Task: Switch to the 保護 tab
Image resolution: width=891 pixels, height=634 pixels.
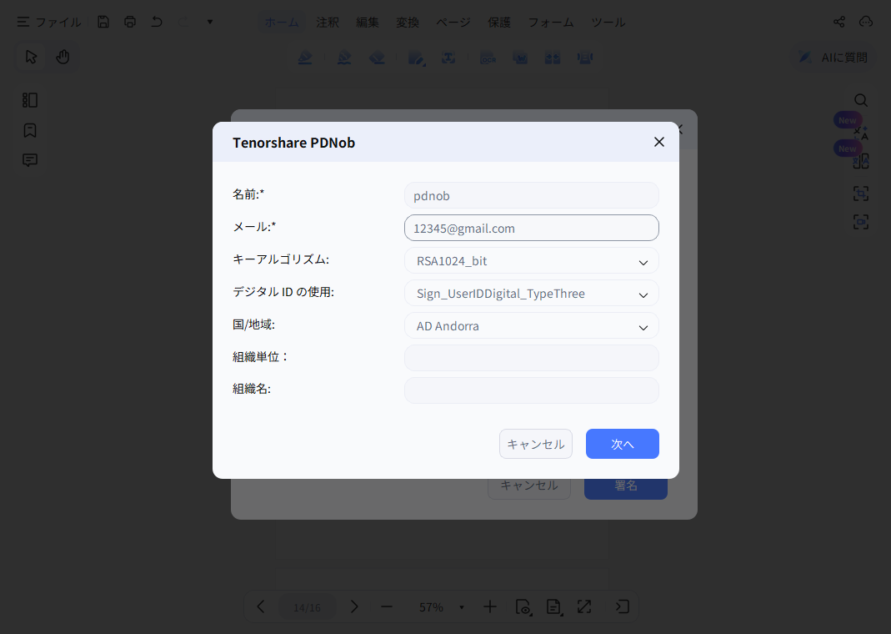Action: 499,23
